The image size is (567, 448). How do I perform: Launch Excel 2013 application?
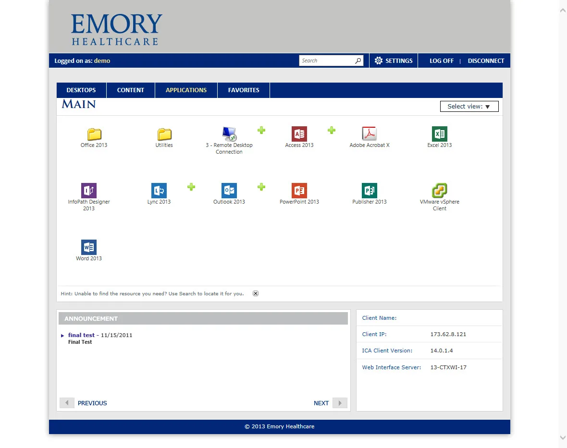(440, 134)
